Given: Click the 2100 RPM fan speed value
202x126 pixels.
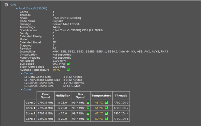Looking at the screenshot, I should coord(59,61).
